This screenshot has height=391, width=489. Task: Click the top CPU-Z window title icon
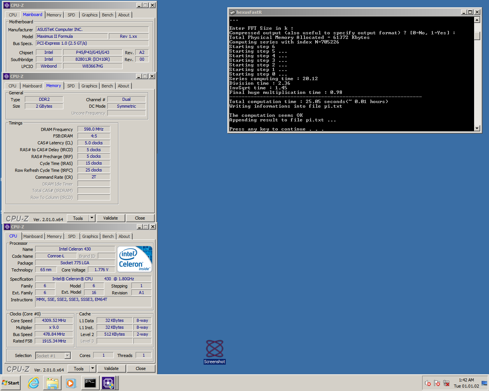tap(6, 5)
